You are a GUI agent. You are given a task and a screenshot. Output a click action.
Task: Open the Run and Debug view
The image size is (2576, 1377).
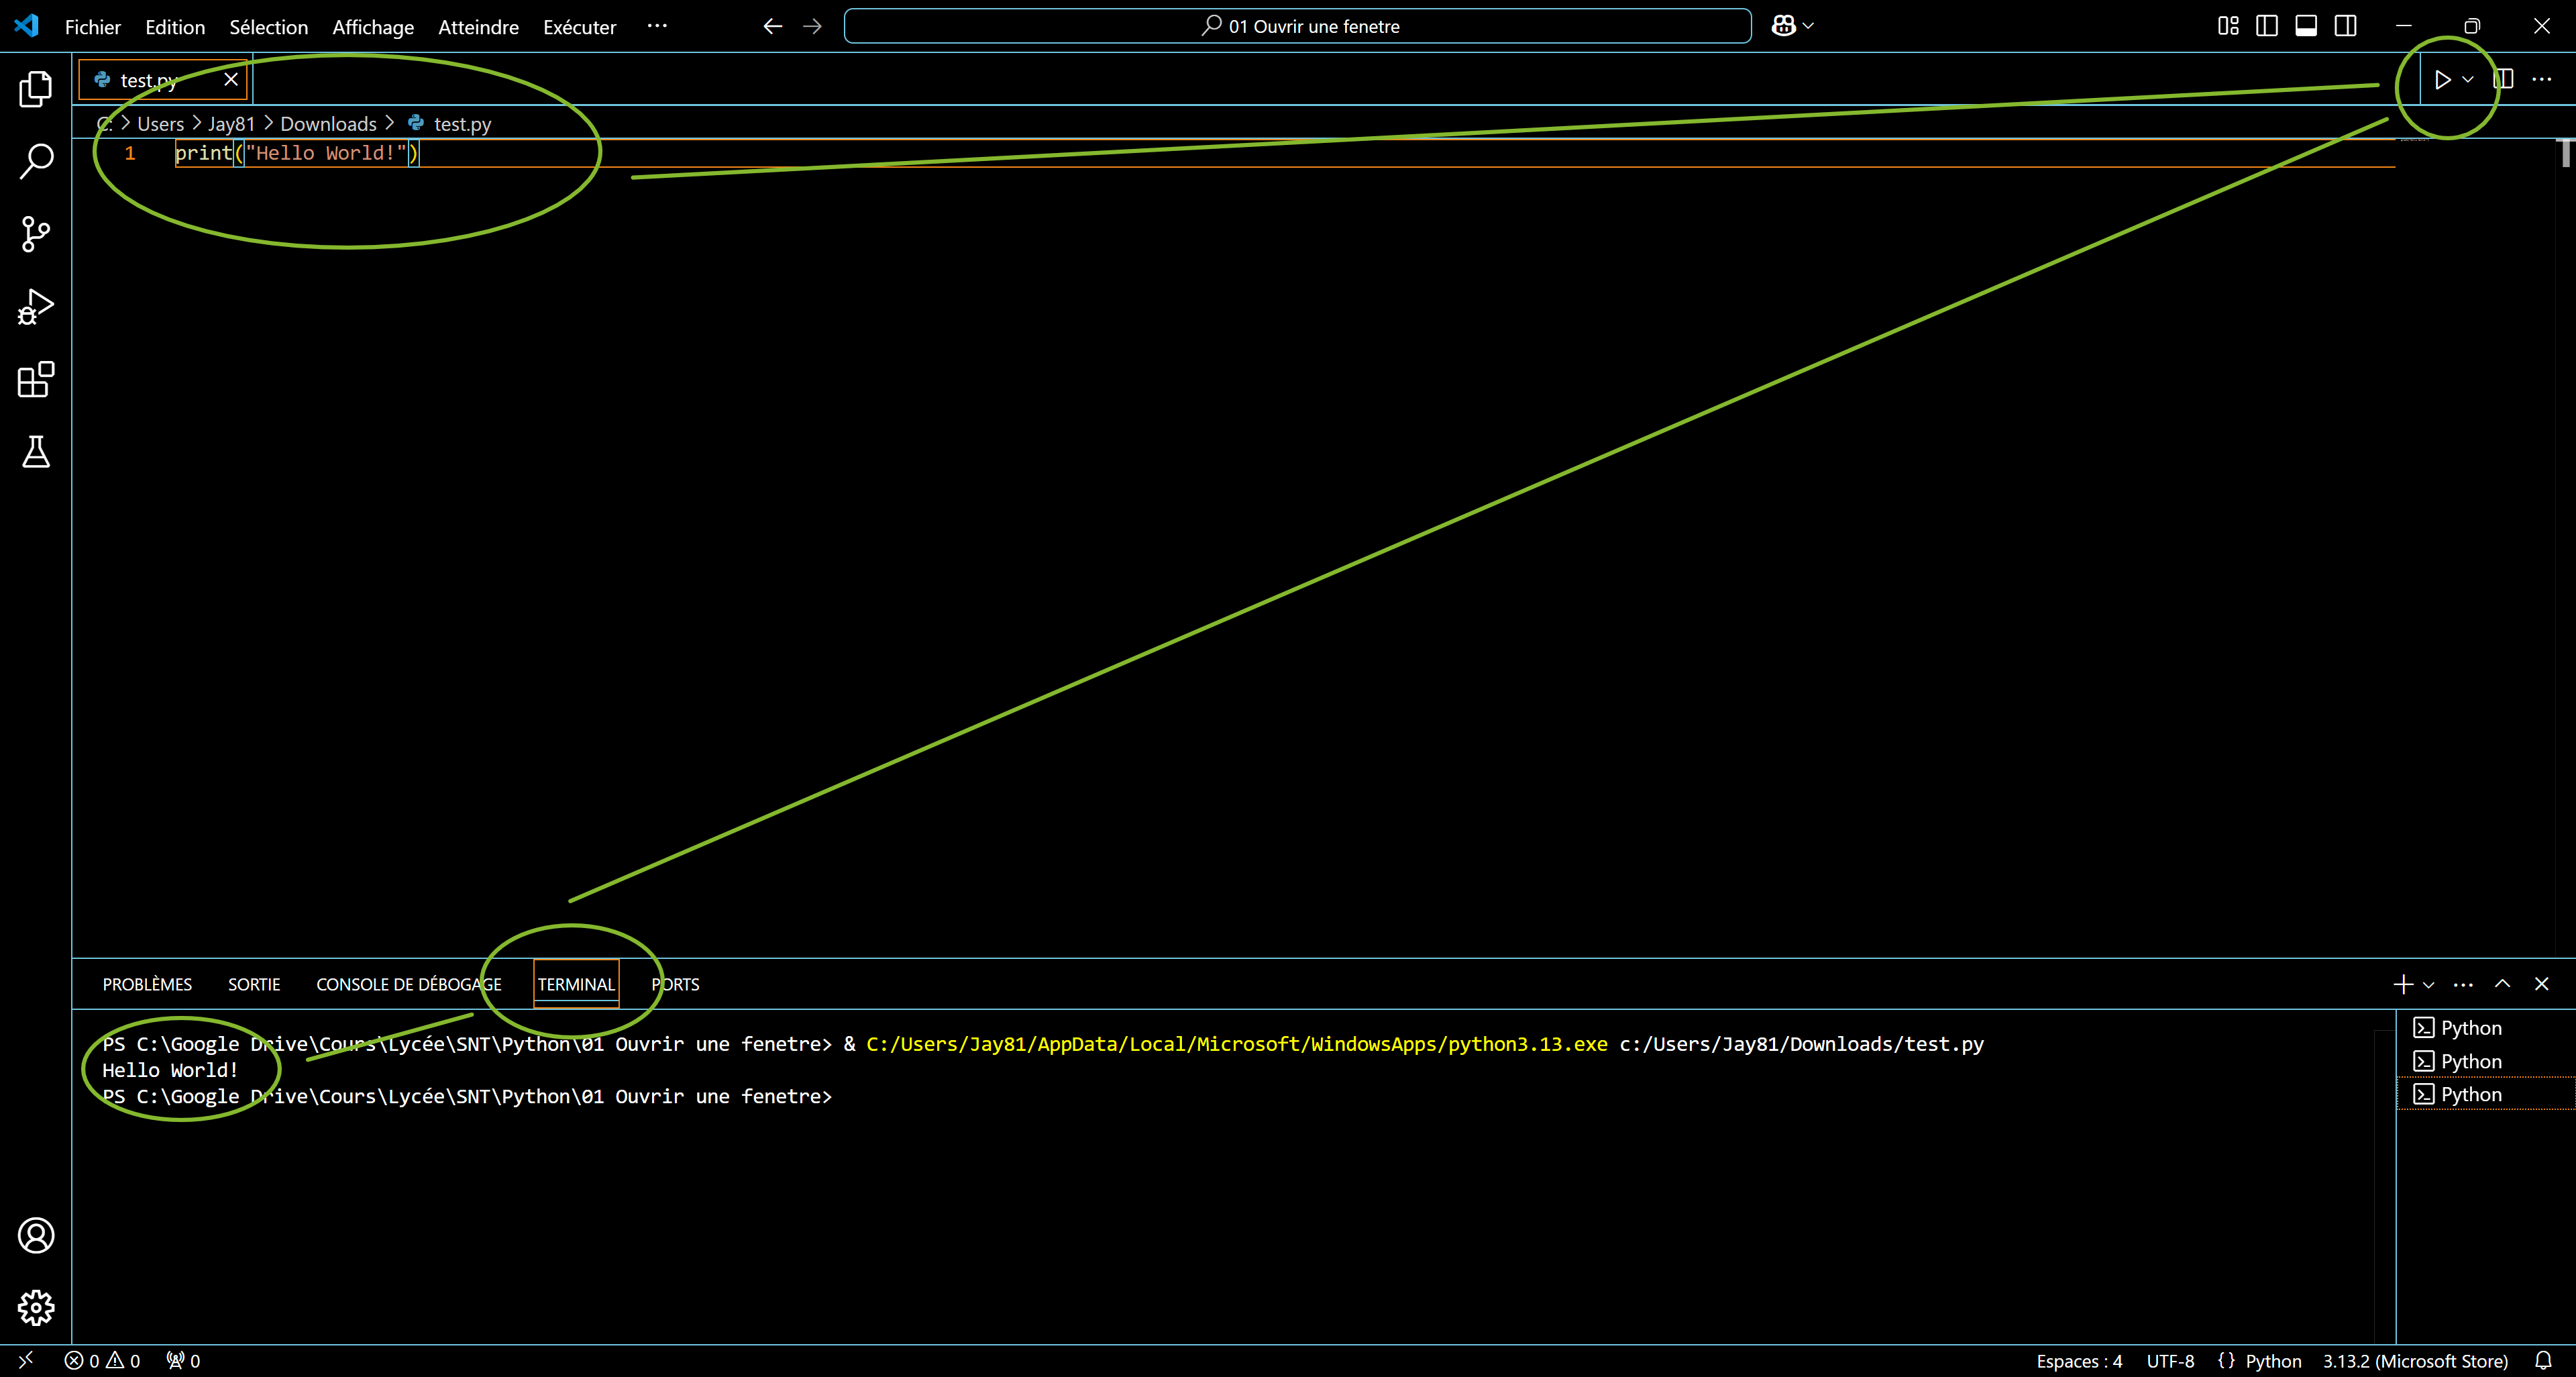tap(36, 307)
